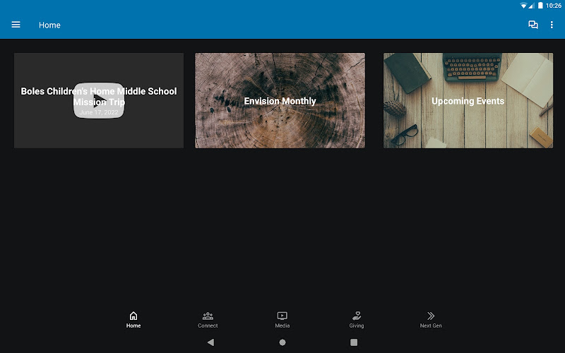The image size is (565, 353).
Task: Tap the Android home circle button
Action: pos(282,342)
